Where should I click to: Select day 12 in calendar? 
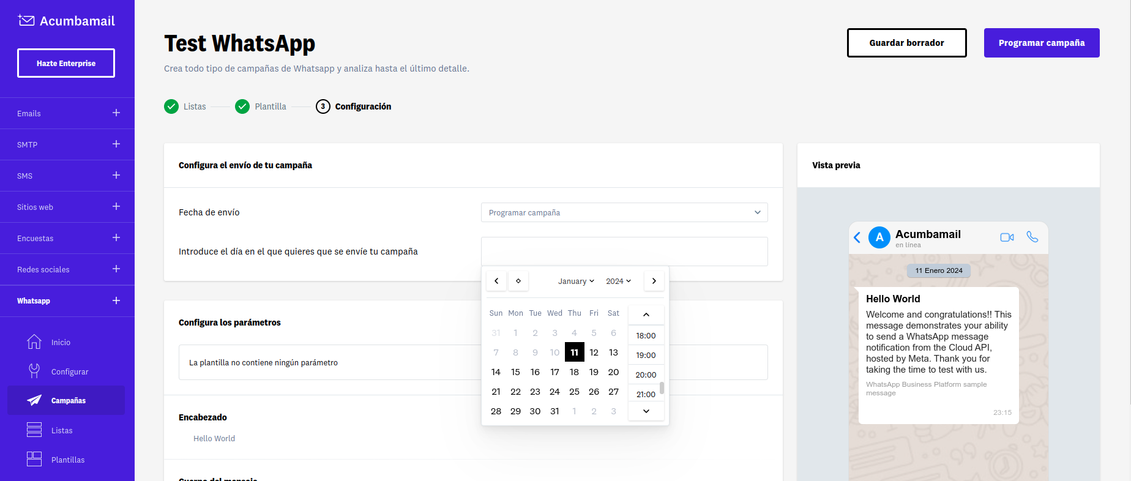594,352
